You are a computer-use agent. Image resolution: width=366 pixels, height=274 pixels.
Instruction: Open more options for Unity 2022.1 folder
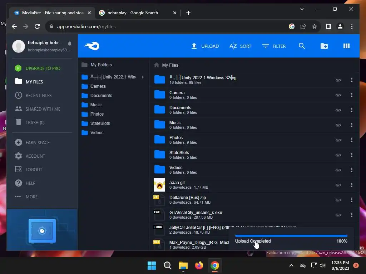(352, 80)
